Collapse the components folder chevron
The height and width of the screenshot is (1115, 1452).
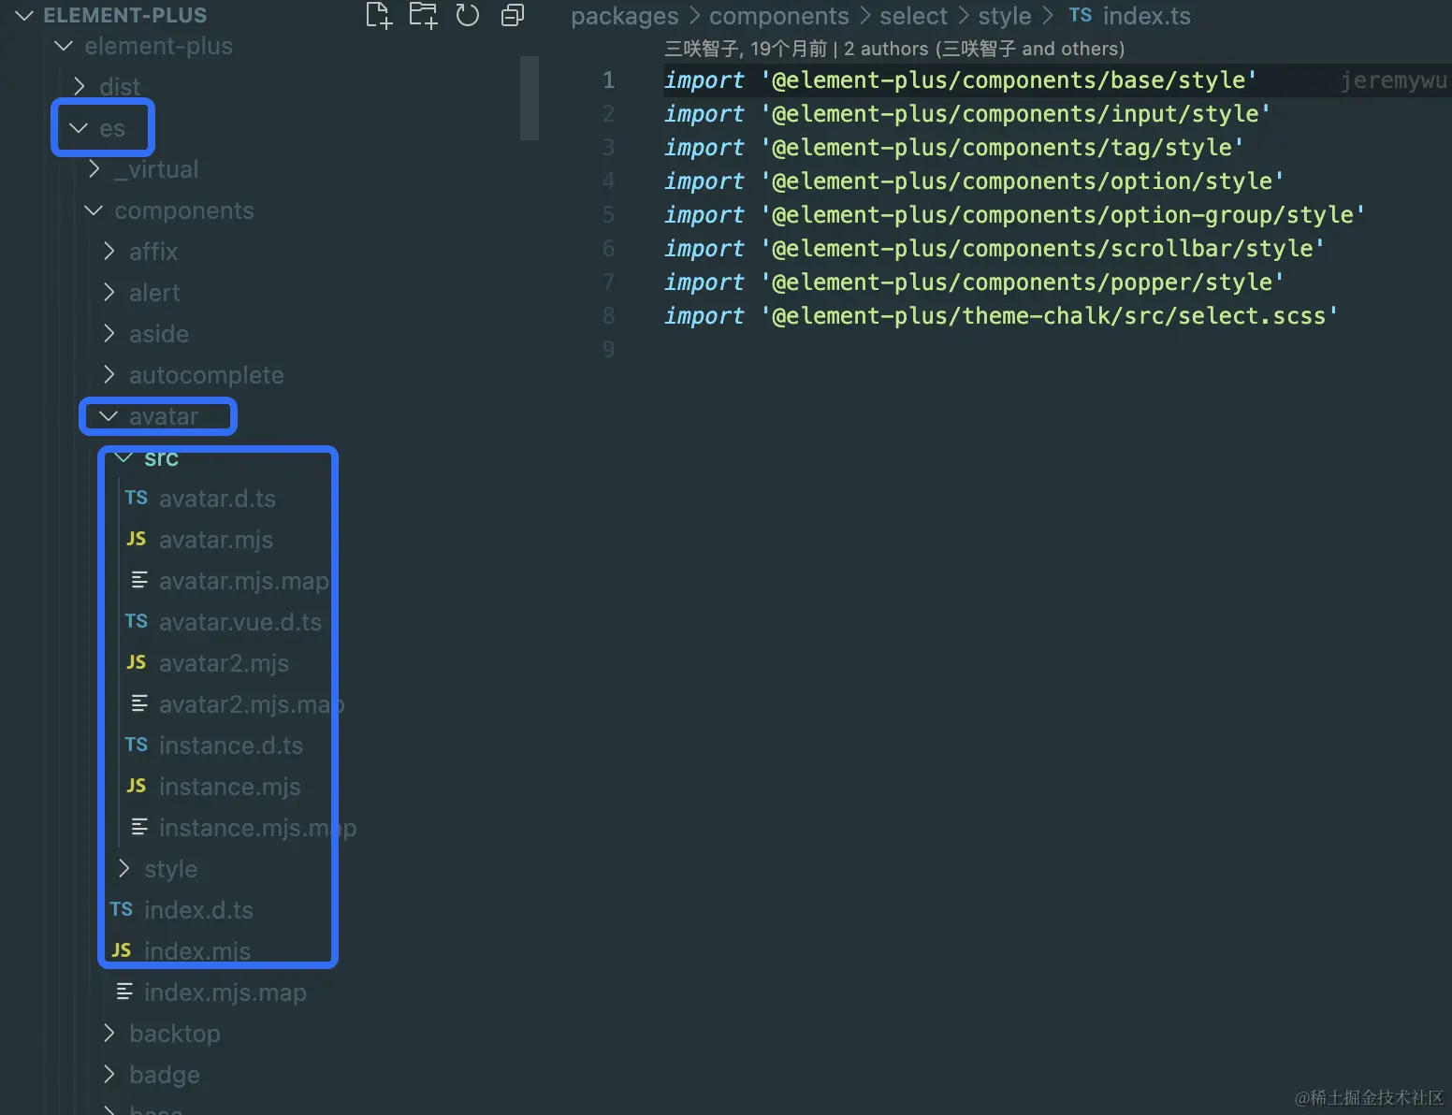click(94, 210)
